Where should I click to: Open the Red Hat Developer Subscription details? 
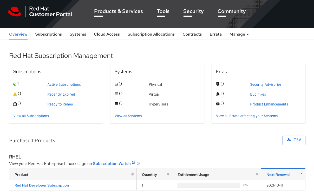coord(42,185)
